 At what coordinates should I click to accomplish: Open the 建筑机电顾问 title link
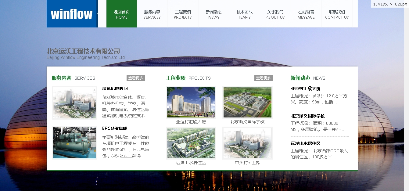(x=115, y=88)
